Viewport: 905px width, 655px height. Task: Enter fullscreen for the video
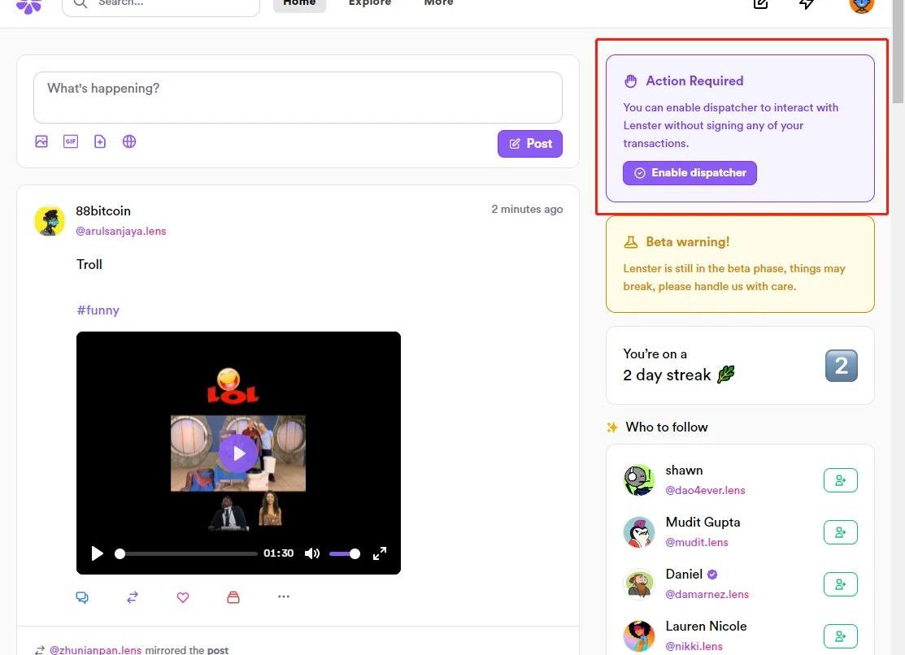(x=379, y=553)
